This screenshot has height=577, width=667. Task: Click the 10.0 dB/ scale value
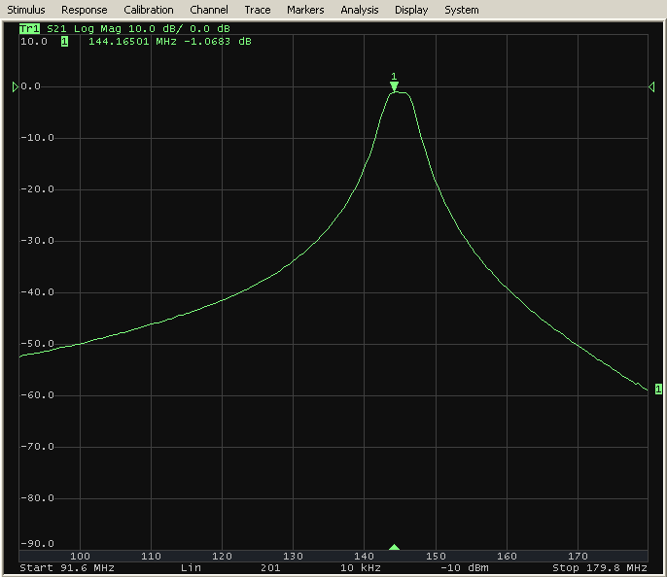(x=156, y=29)
